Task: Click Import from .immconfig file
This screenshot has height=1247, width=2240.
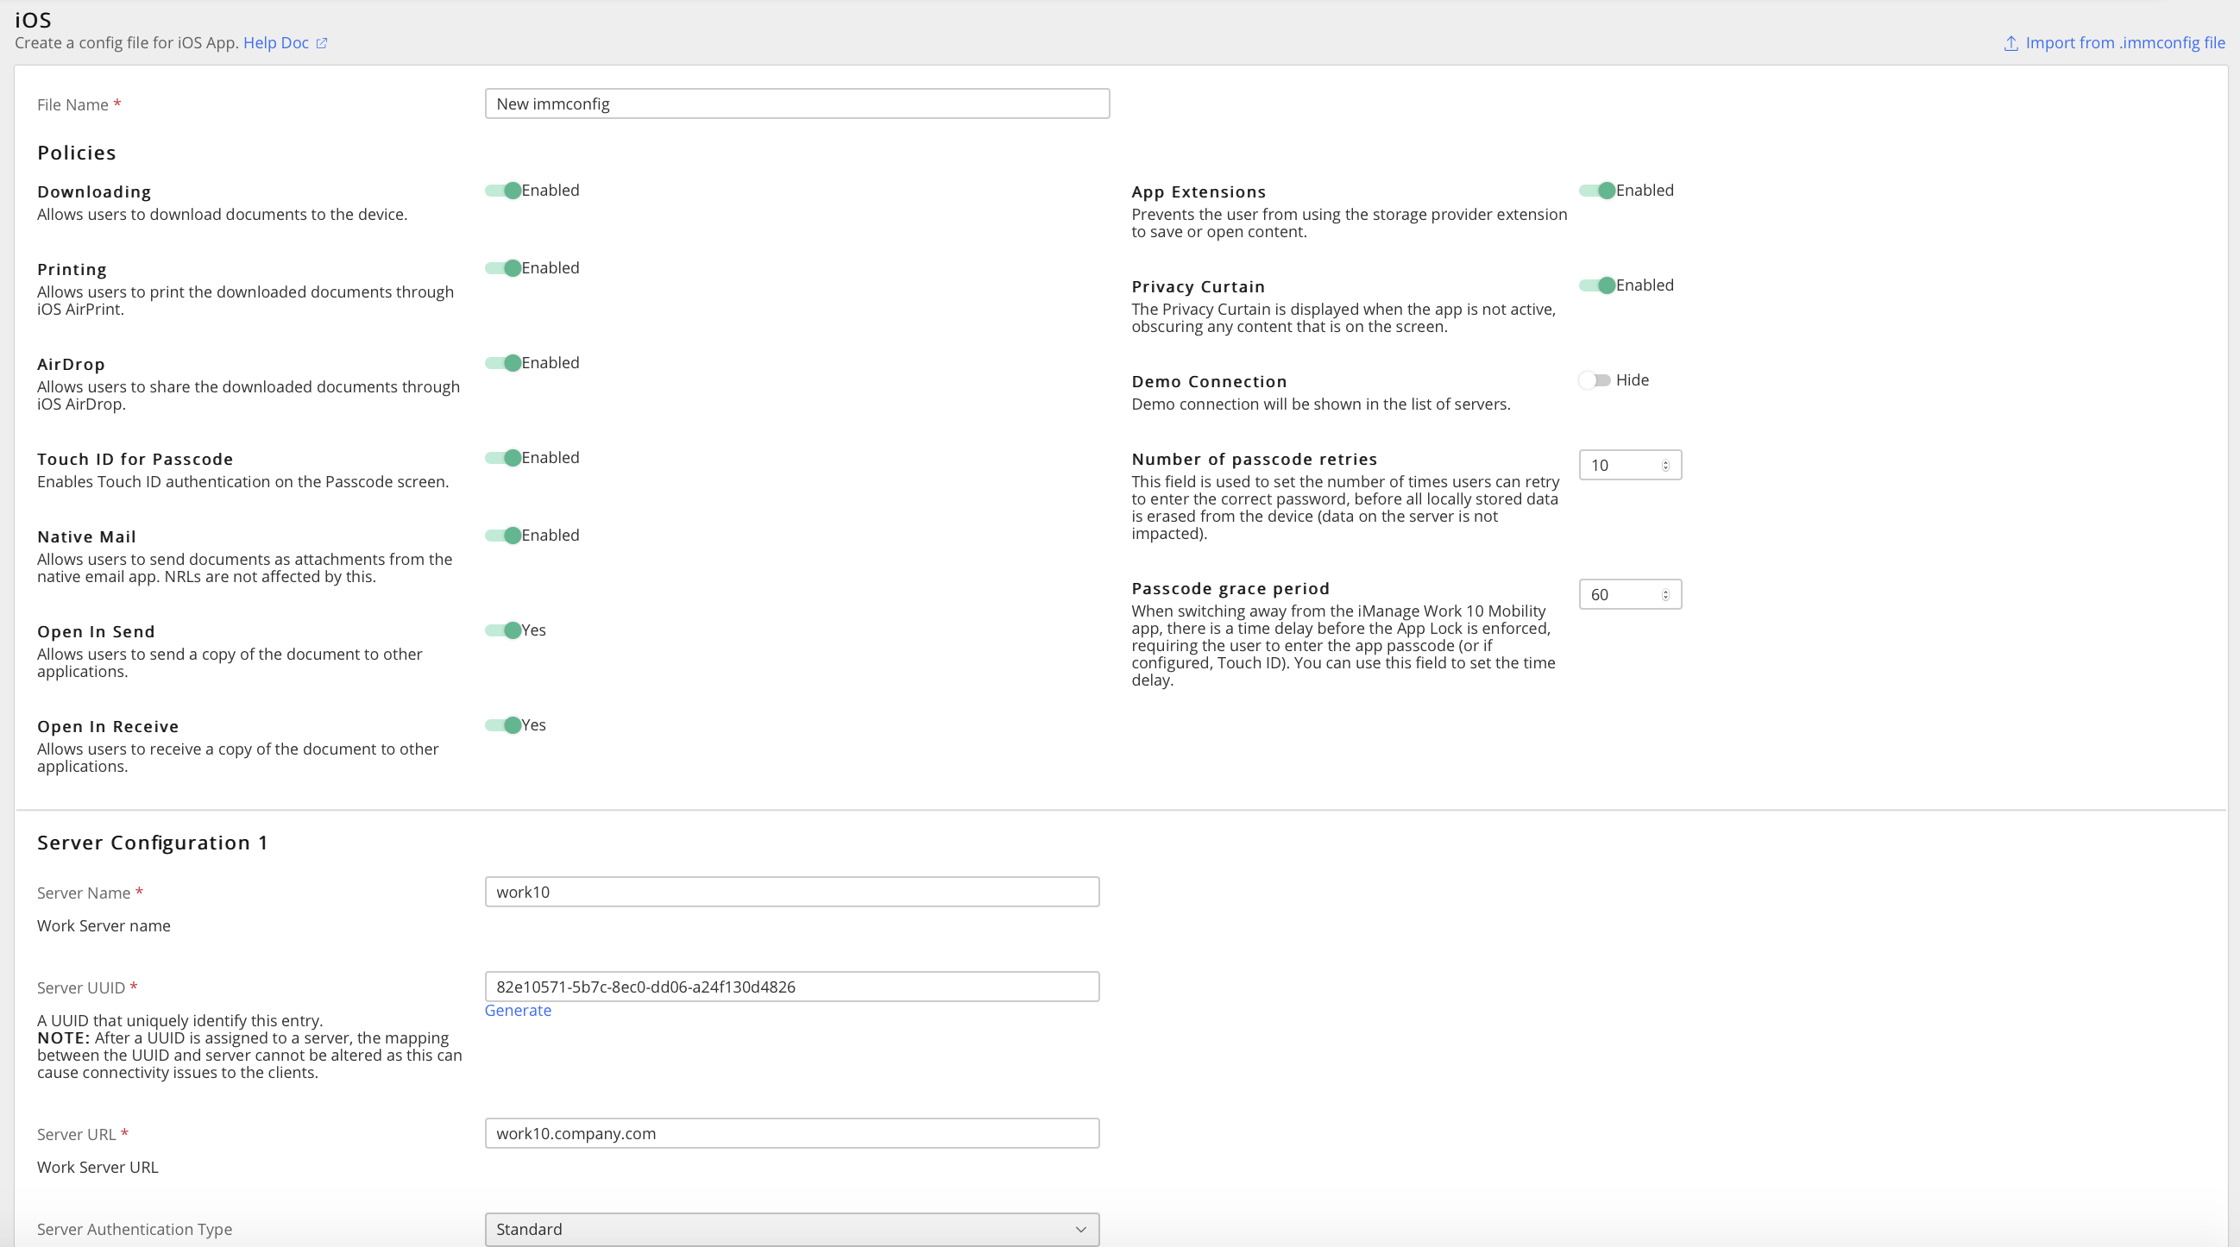Action: [2124, 43]
